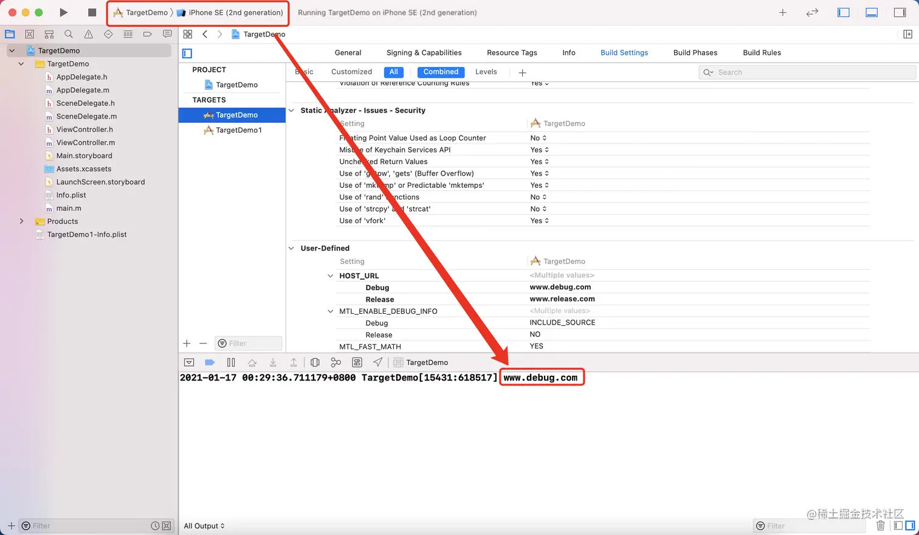Open the Test navigator diamond icon
919x535 pixels.
pos(108,35)
